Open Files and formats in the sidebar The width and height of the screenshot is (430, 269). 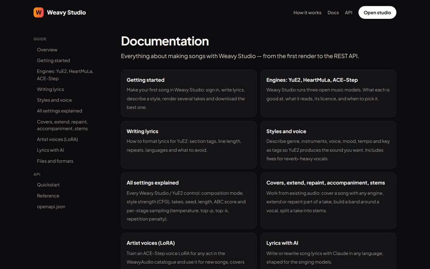coord(55,161)
